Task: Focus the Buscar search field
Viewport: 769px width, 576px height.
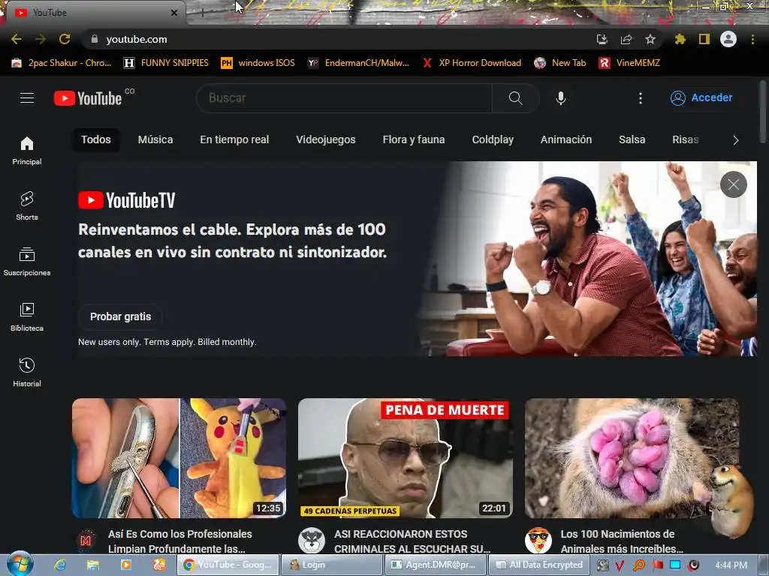Action: [x=344, y=98]
